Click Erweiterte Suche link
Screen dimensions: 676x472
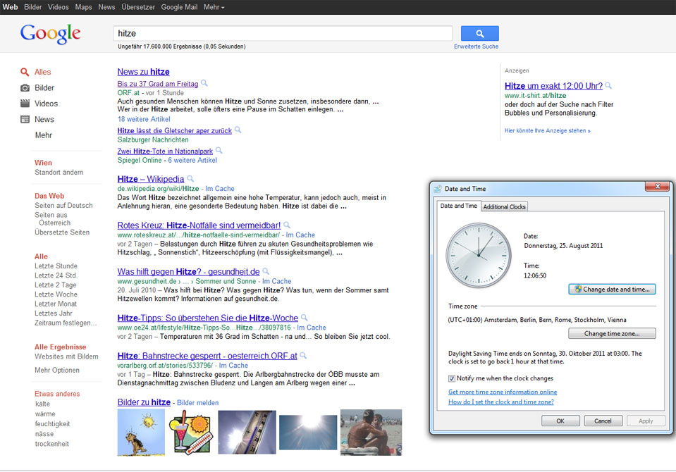pyautogui.click(x=476, y=46)
